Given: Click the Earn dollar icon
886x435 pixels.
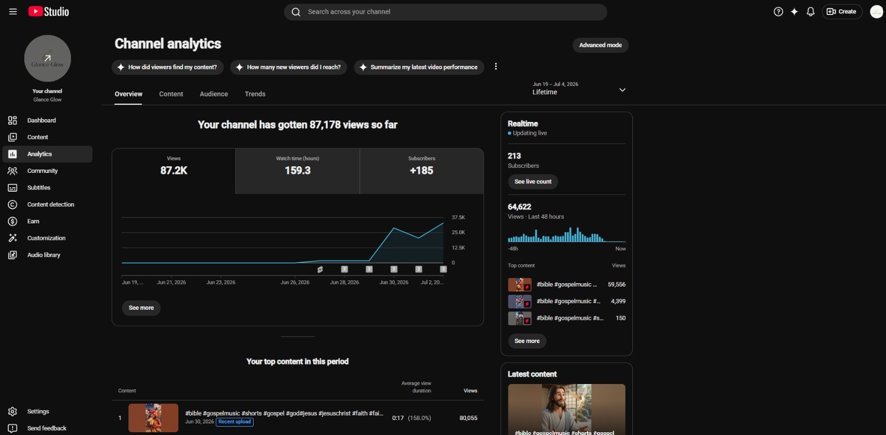Looking at the screenshot, I should [x=13, y=221].
